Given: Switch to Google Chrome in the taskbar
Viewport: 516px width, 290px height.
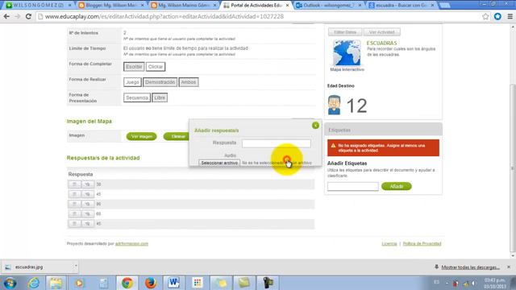Looking at the screenshot, I should pos(127,283).
